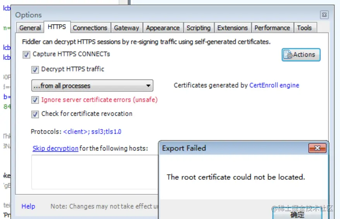Click the Actions button
Screen dimensions: 340x219
click(301, 55)
